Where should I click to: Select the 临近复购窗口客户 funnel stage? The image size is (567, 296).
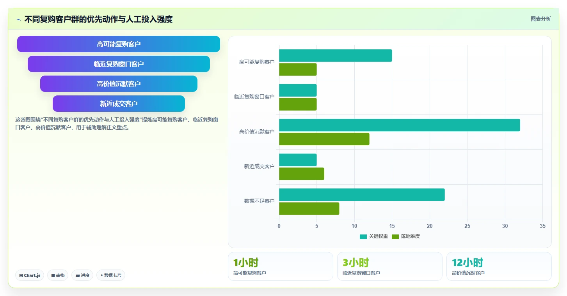[119, 64]
